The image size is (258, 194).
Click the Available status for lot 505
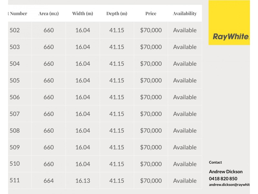coord(185,81)
